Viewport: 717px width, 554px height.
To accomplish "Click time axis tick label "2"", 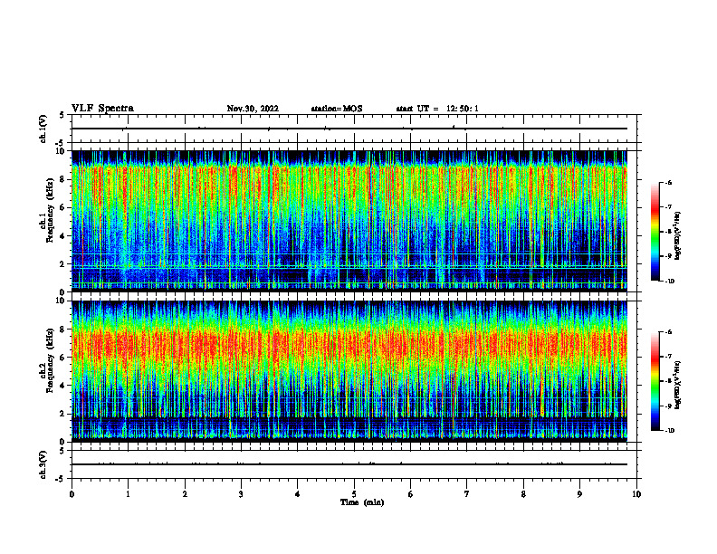I will (x=185, y=494).
